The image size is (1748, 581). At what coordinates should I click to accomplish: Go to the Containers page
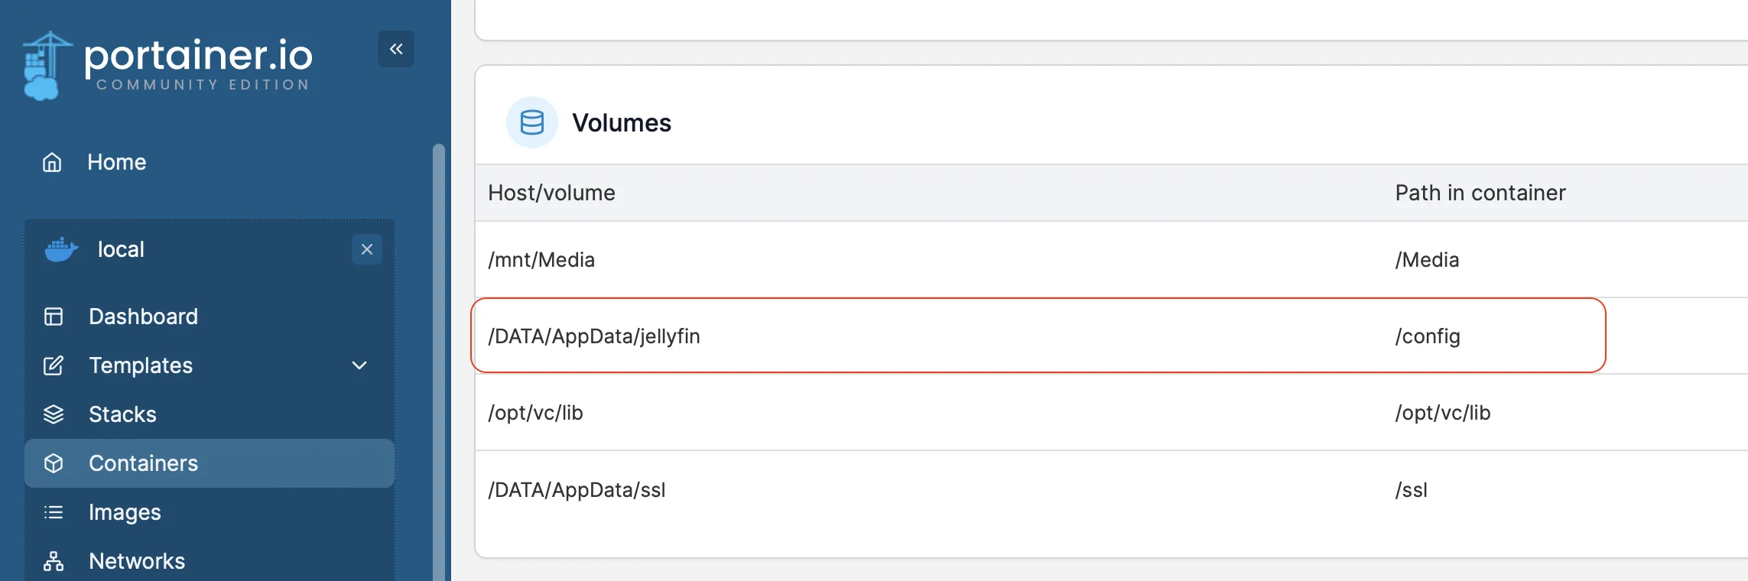pyautogui.click(x=143, y=463)
